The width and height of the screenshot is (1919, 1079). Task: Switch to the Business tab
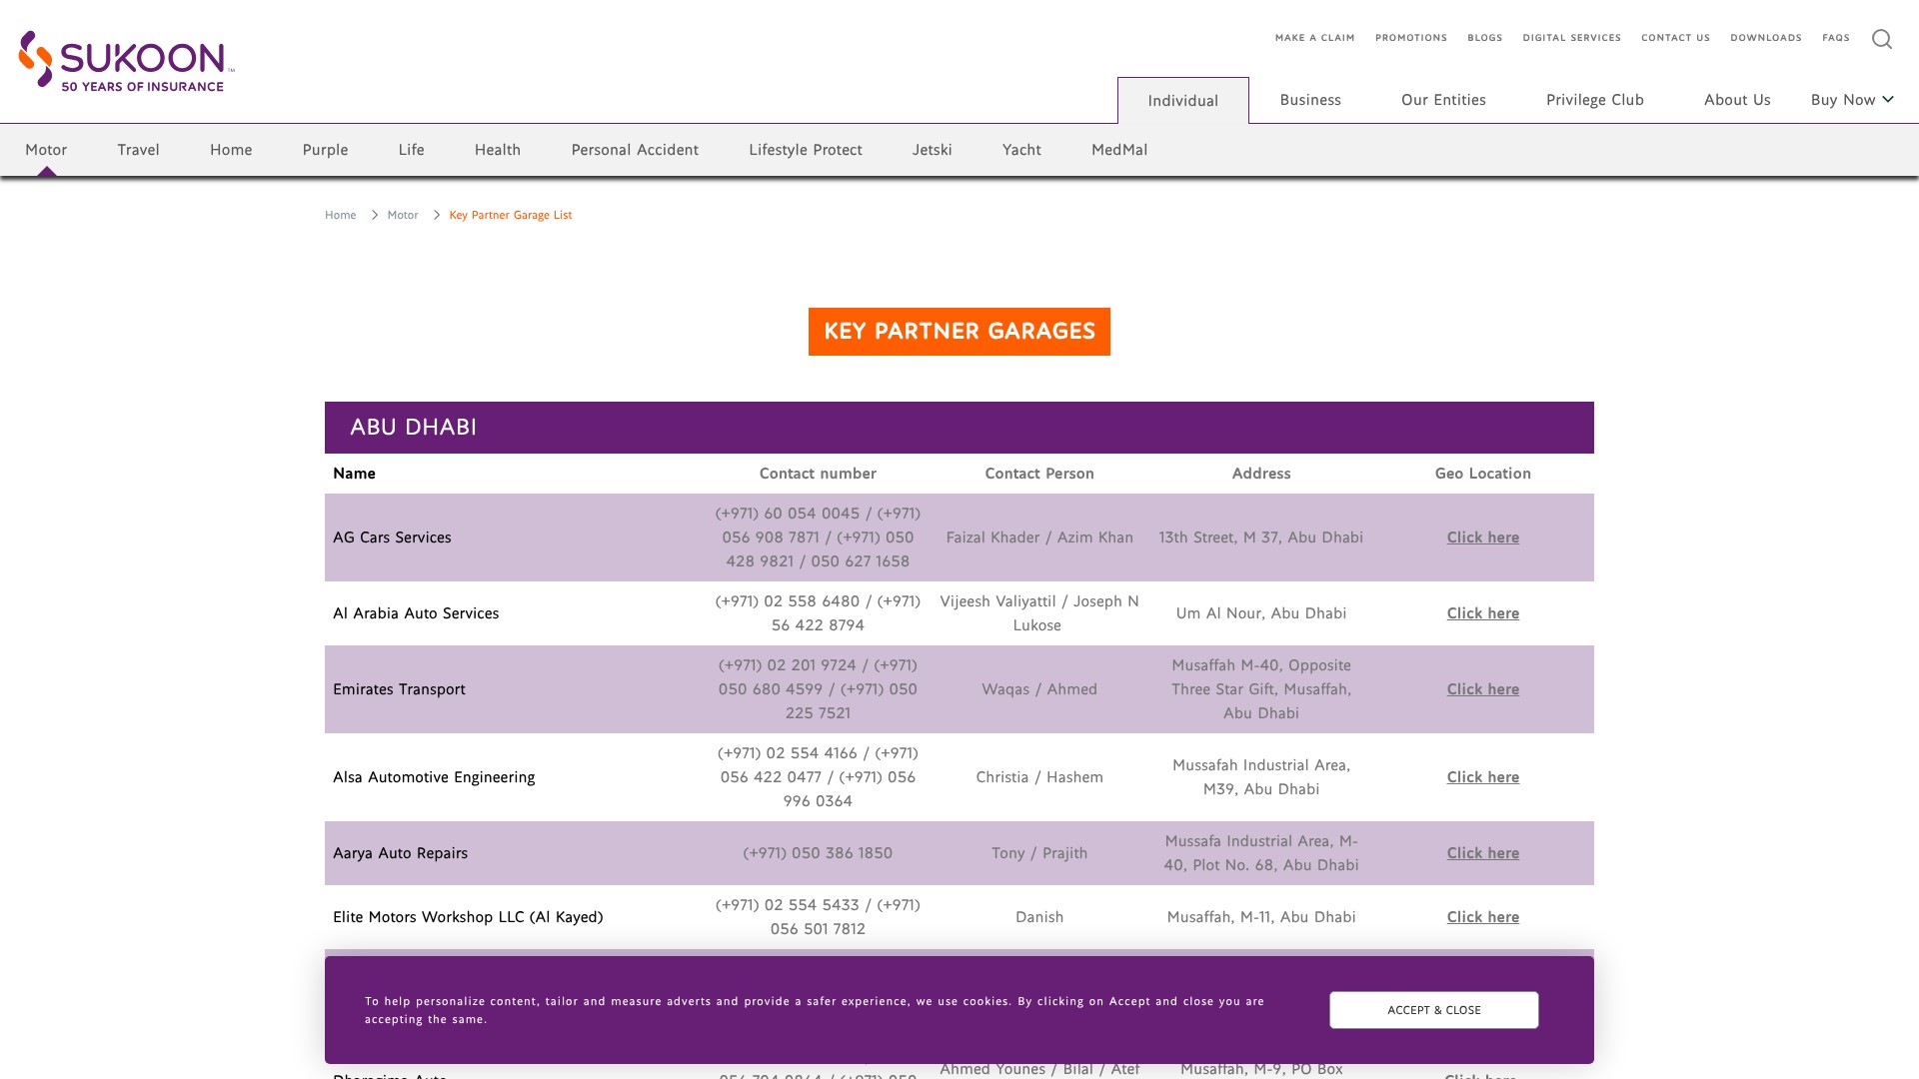pos(1310,100)
